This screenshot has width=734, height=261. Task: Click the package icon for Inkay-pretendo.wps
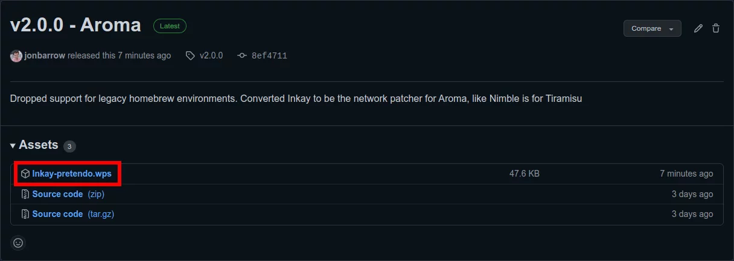tap(25, 174)
